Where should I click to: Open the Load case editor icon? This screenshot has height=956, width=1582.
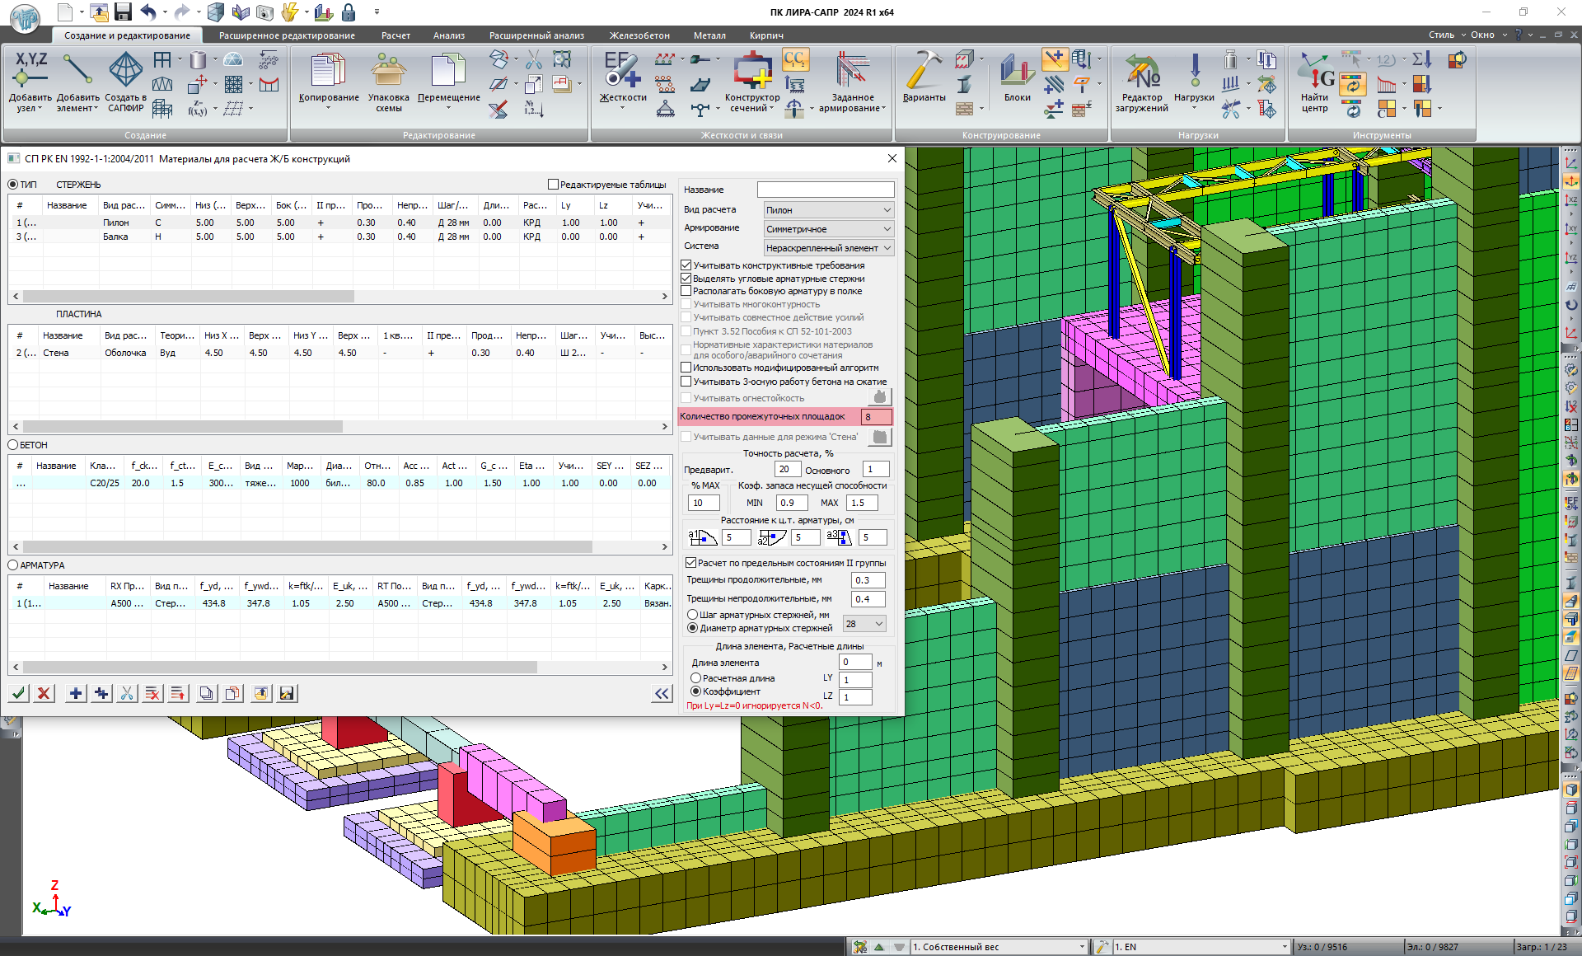click(x=1141, y=74)
